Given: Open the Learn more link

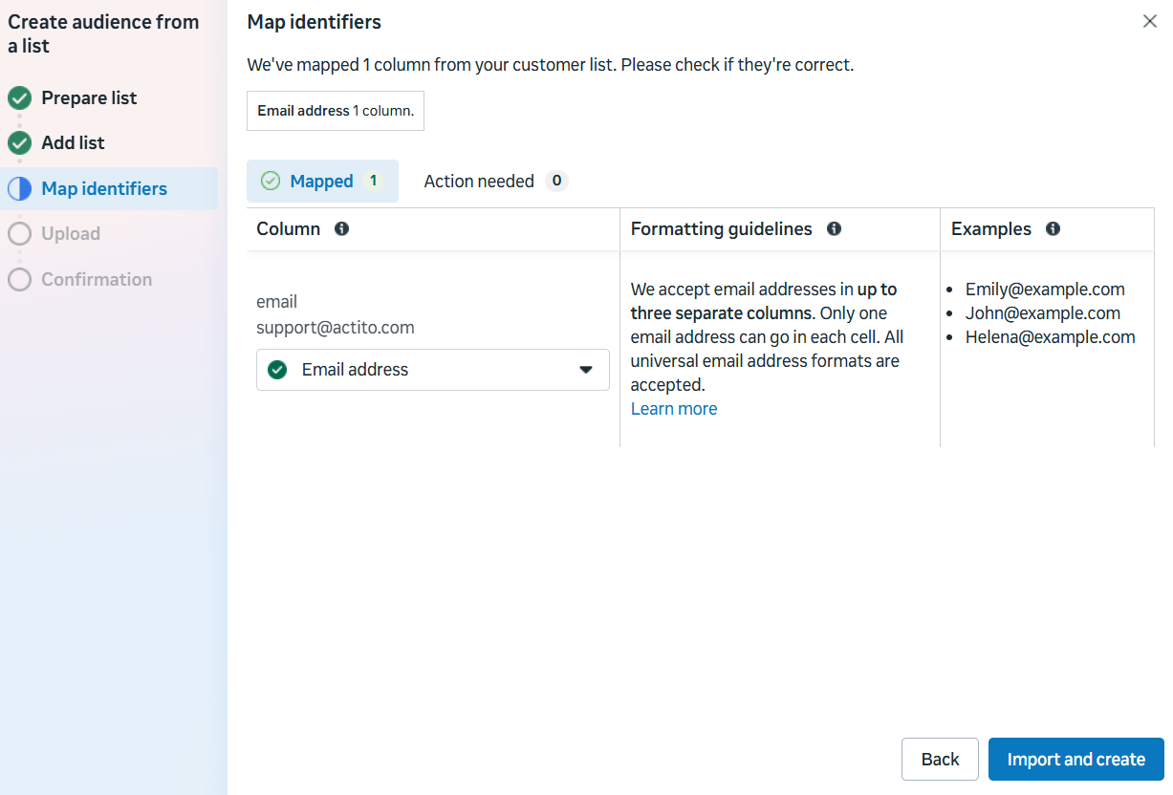Looking at the screenshot, I should (x=673, y=408).
